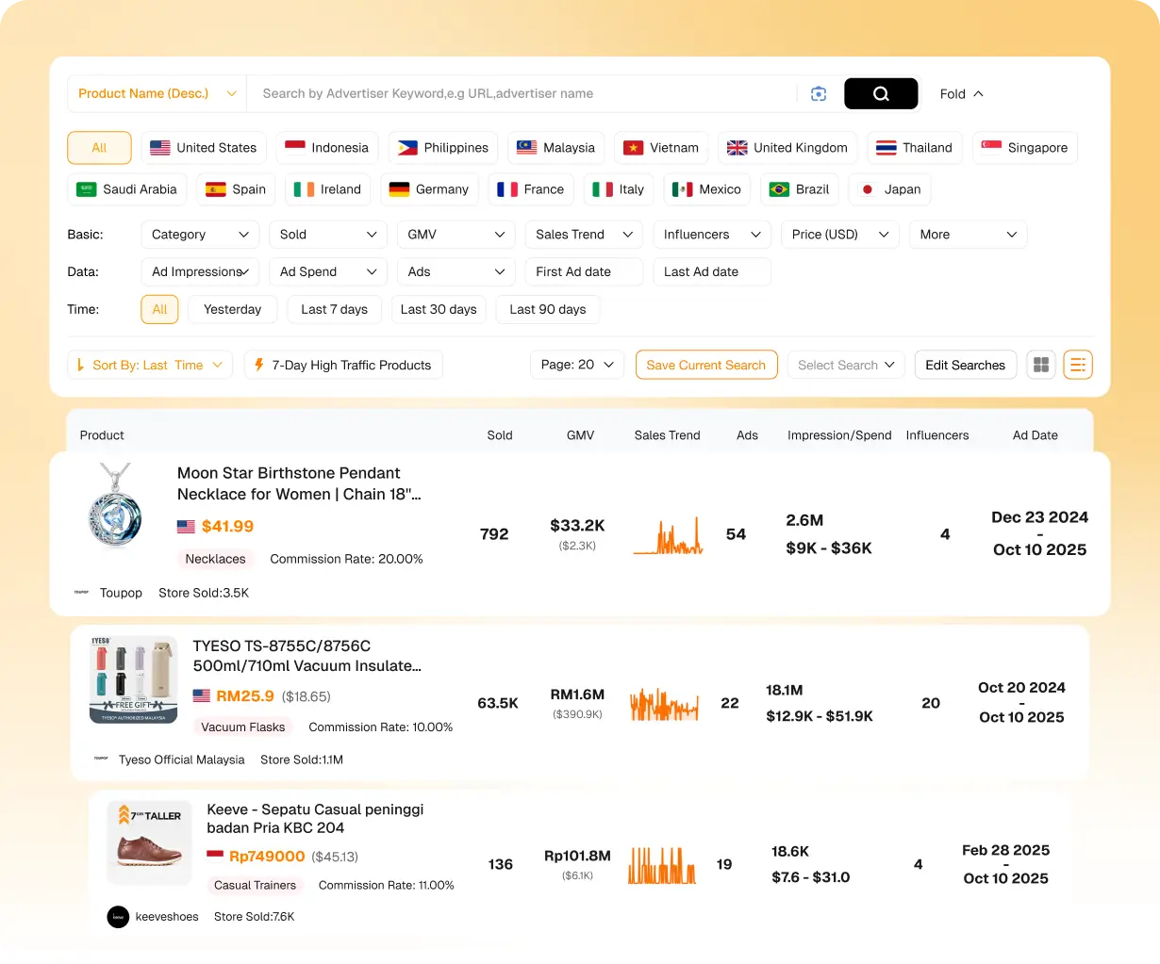Toggle the Malaysia country filter chip
The height and width of the screenshot is (964, 1160).
pyautogui.click(x=555, y=147)
